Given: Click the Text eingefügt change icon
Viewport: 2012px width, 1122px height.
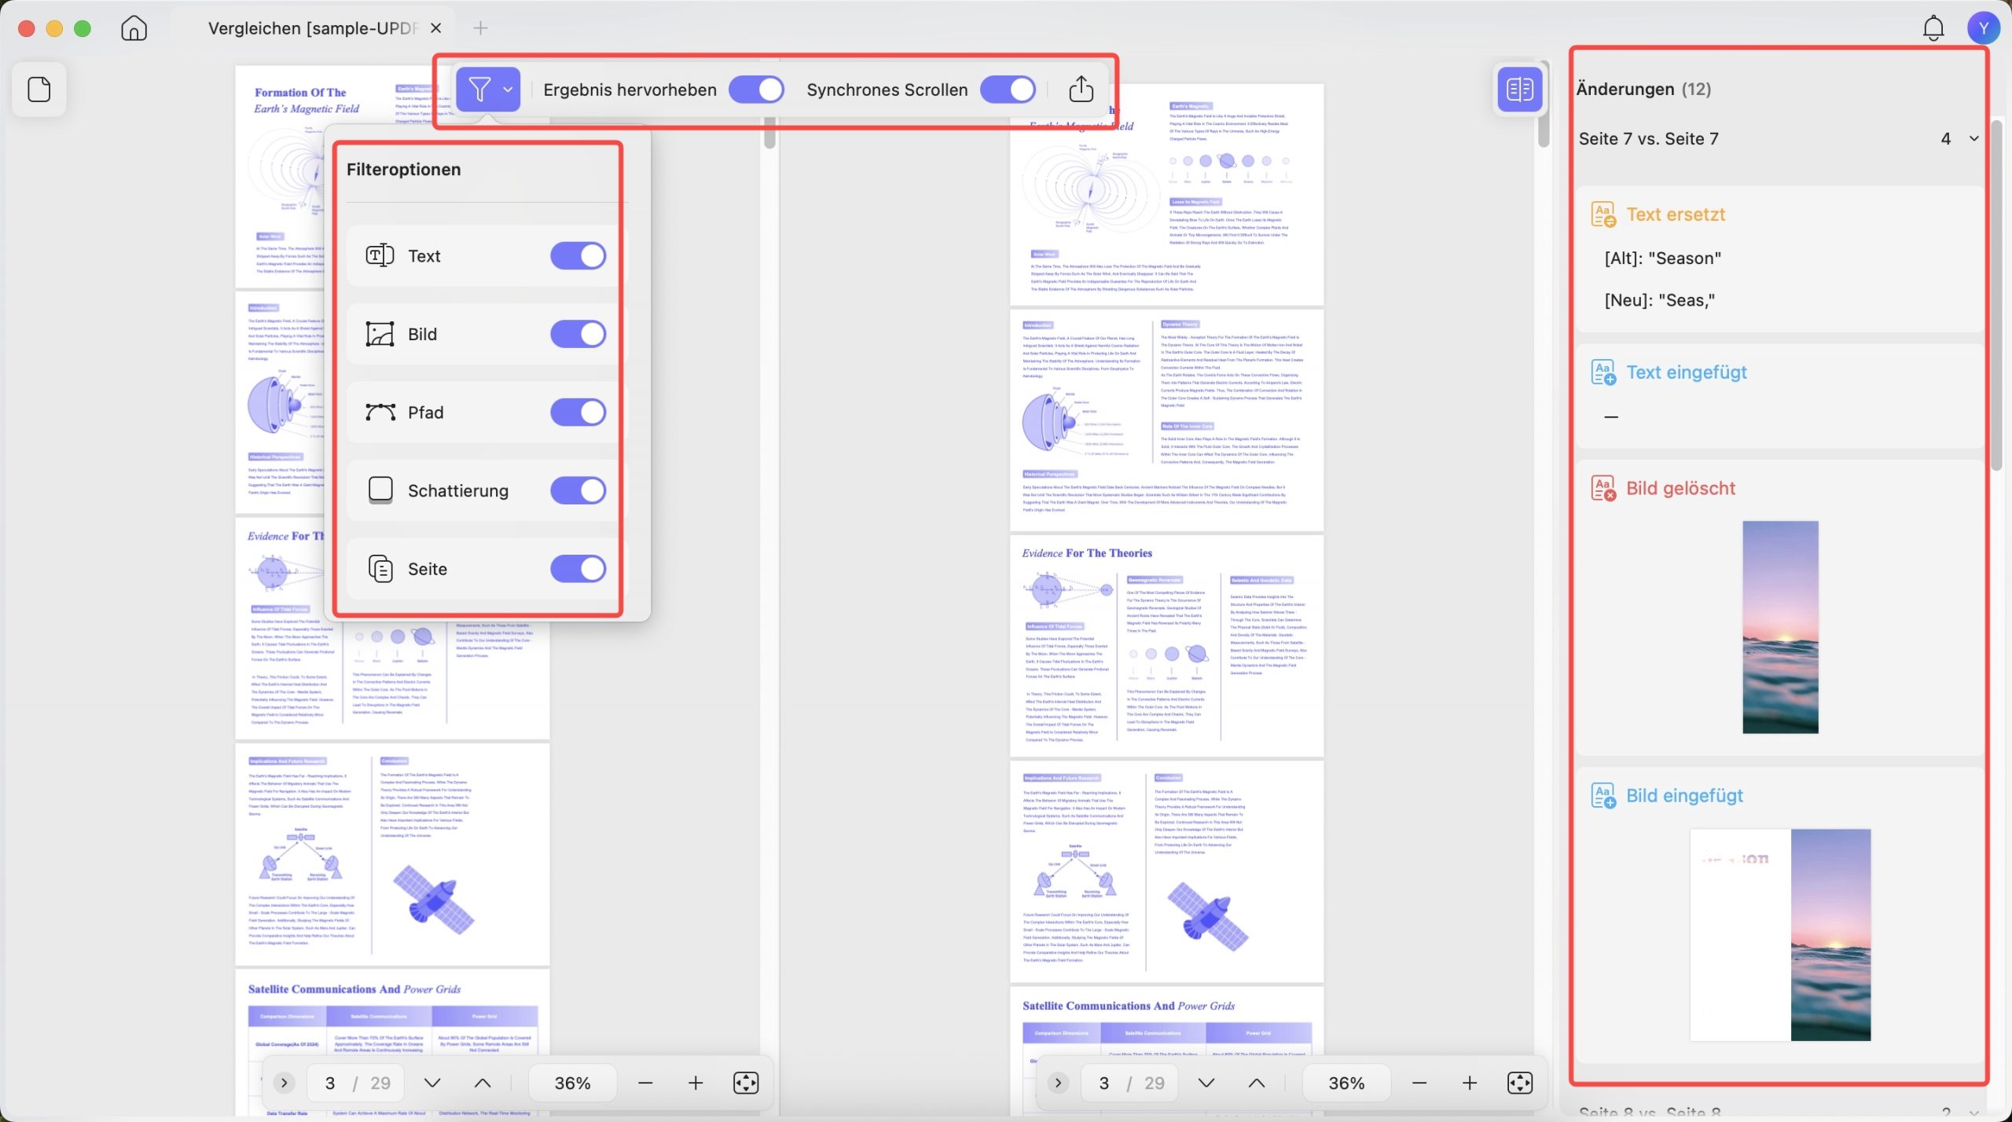Looking at the screenshot, I should (1603, 372).
